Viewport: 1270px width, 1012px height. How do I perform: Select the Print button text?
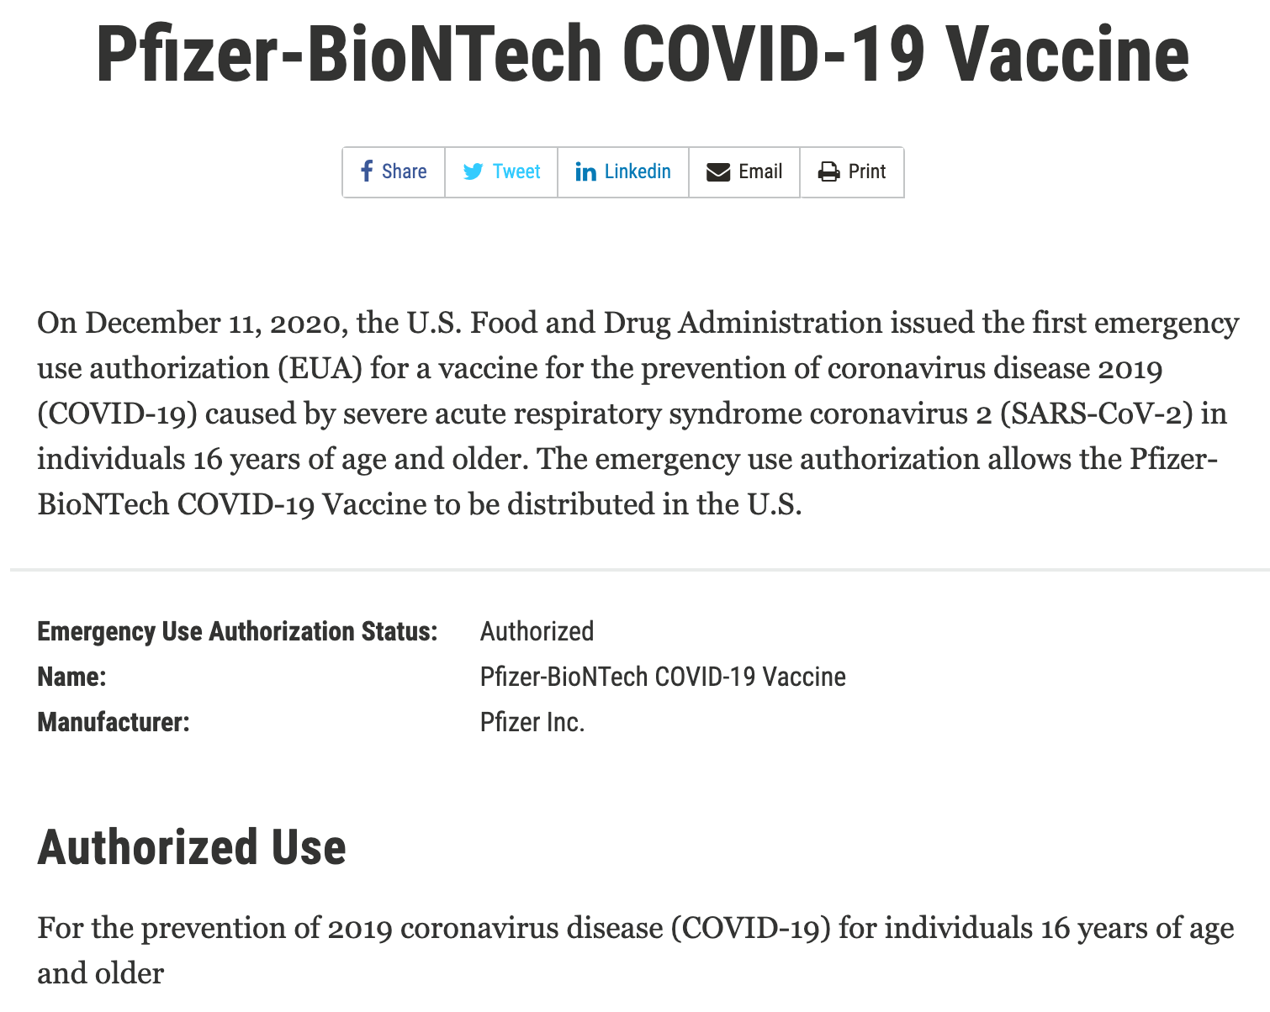pyautogui.click(x=867, y=171)
